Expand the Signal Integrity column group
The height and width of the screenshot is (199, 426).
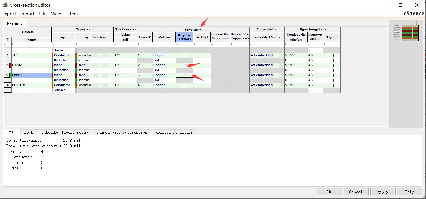tap(313, 29)
